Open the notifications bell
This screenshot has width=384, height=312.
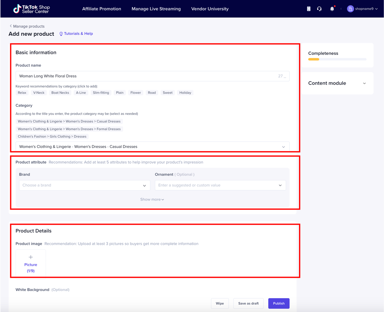coord(332,9)
